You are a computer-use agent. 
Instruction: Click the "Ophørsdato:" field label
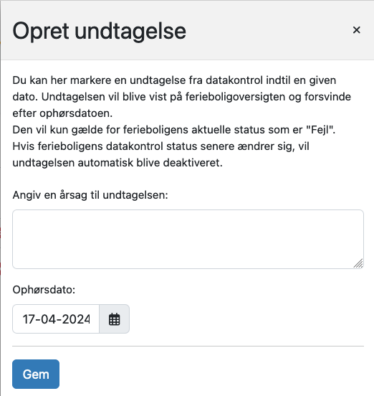(44, 290)
